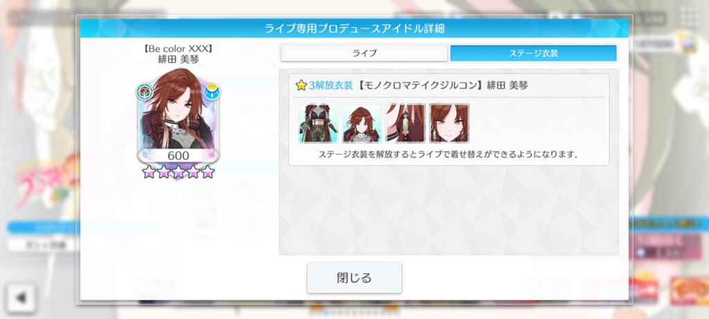Click the last purple rarity star
Screen dimensions: 709x319
[x=208, y=172]
